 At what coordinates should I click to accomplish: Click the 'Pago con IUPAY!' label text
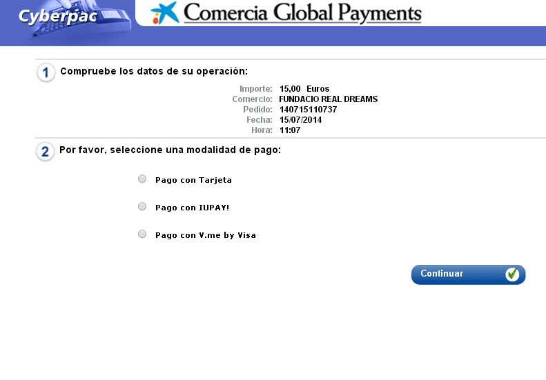192,208
